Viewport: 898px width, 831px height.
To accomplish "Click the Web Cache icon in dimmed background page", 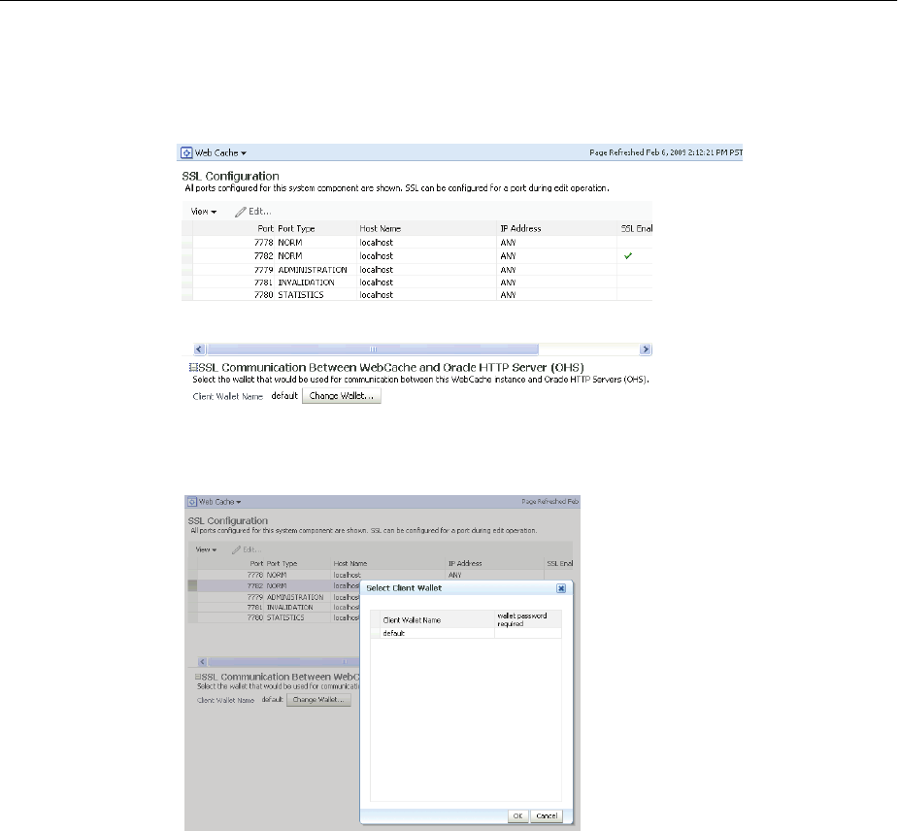I will click(x=192, y=502).
